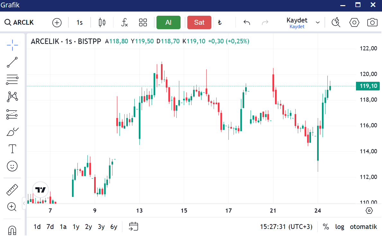Click the 15:27:31 (UTC+3) timezone clock
Image resolution: width=382 pixels, height=236 pixels.
point(286,227)
